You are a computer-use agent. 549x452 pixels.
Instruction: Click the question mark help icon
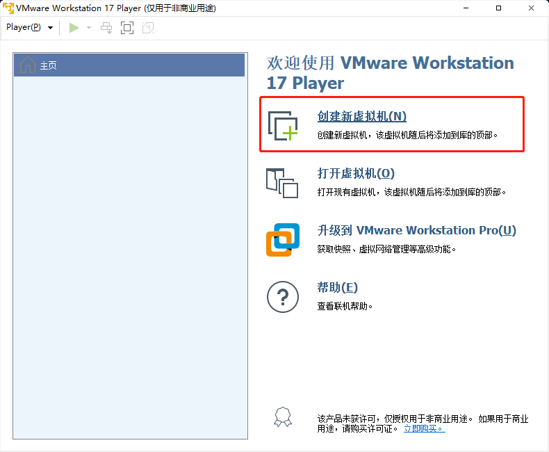coord(283,297)
